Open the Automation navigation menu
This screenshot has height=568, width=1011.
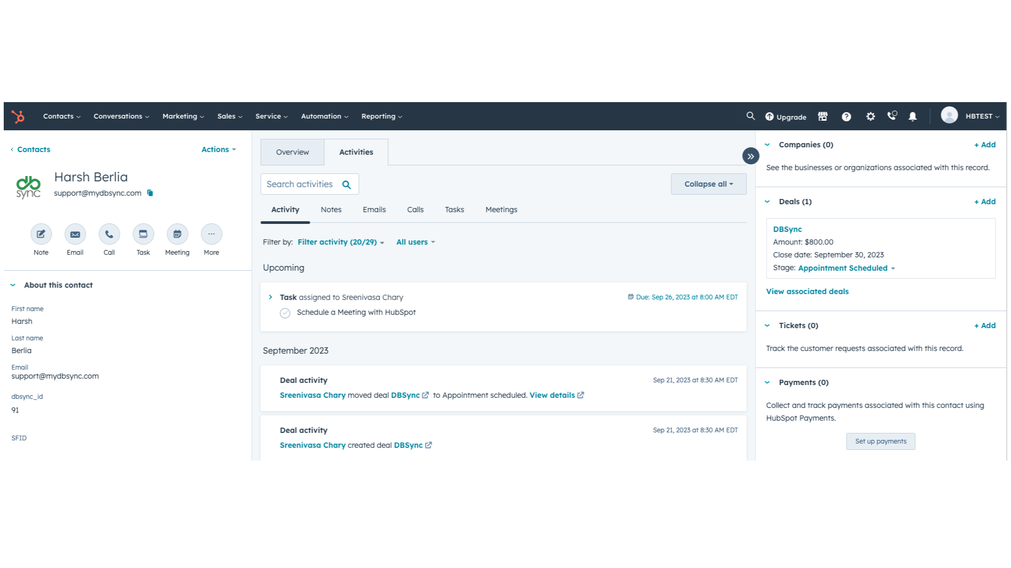pos(325,116)
